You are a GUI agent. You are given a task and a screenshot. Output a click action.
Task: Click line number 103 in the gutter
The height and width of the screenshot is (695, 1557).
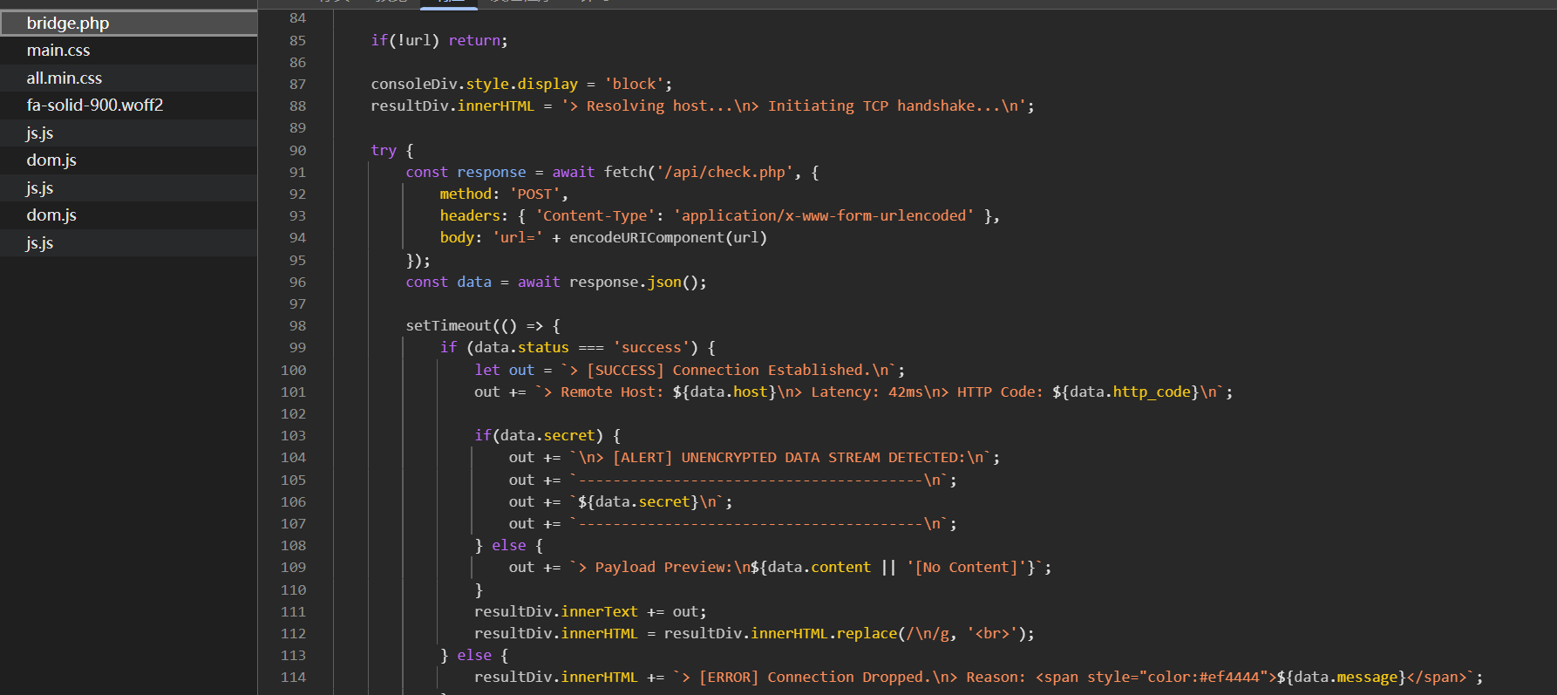point(294,436)
